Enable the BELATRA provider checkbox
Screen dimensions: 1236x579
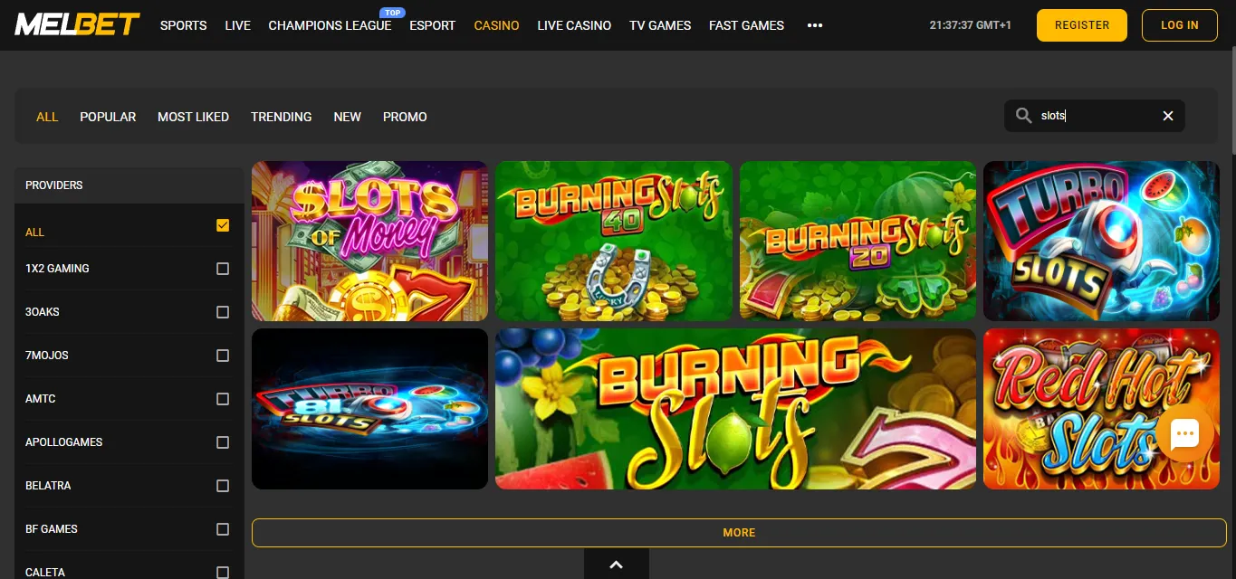tap(222, 485)
